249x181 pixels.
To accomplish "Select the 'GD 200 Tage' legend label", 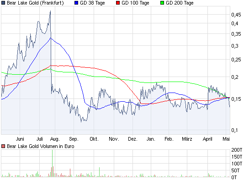I will 180,3.
